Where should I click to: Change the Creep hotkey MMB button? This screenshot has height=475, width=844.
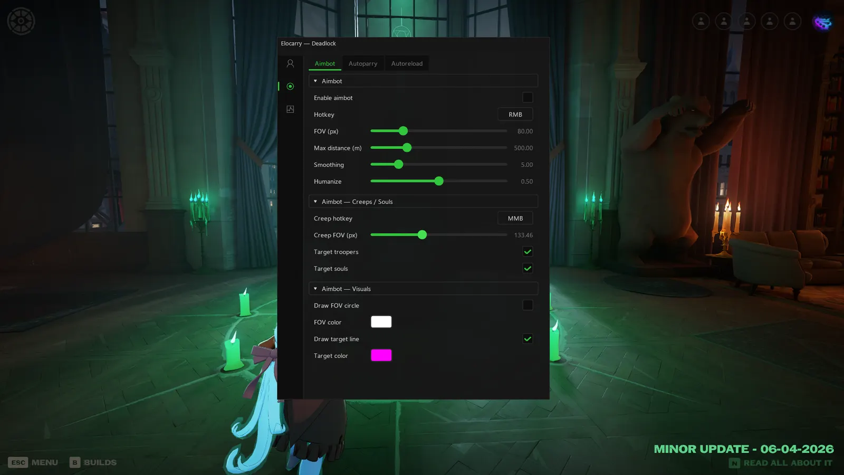[x=515, y=218]
